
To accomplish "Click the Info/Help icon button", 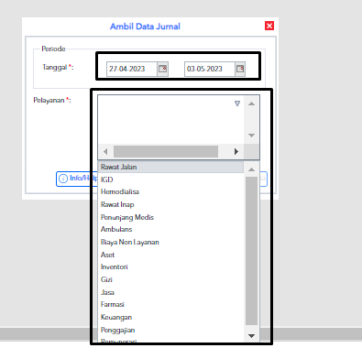I will coord(63,179).
